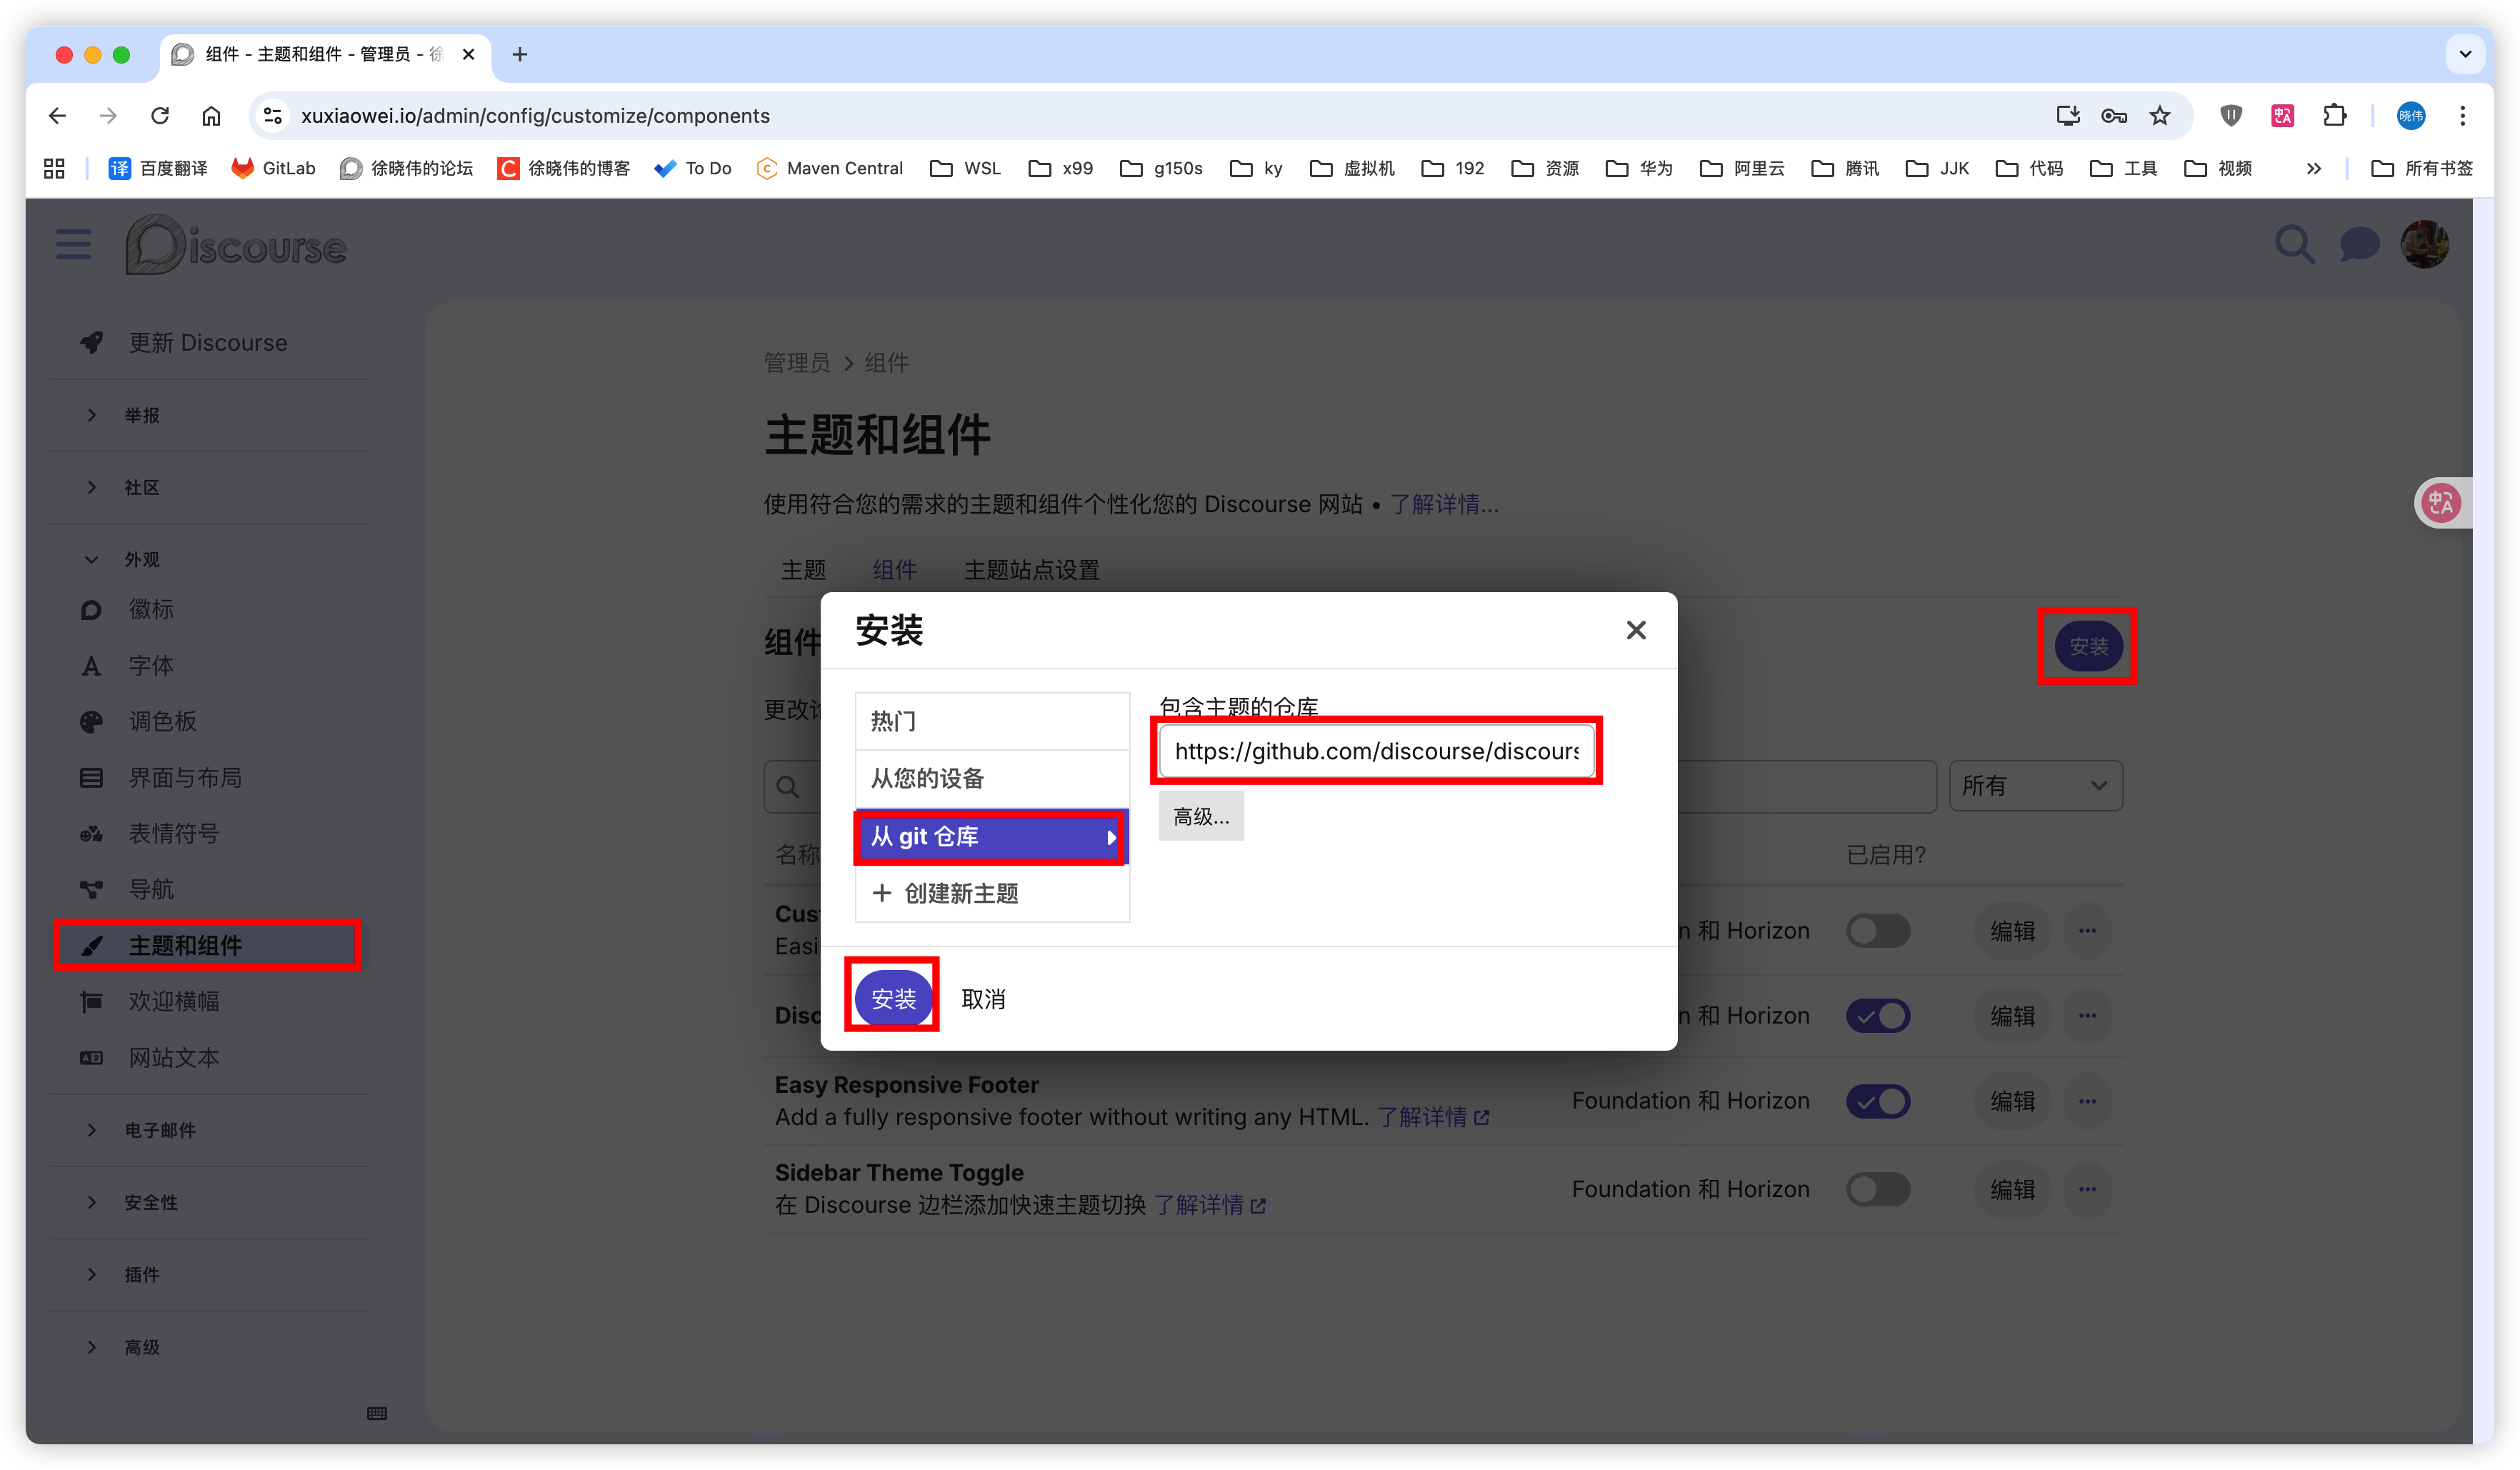Click the keyboard shortcuts icon in sidebar

click(x=377, y=1413)
